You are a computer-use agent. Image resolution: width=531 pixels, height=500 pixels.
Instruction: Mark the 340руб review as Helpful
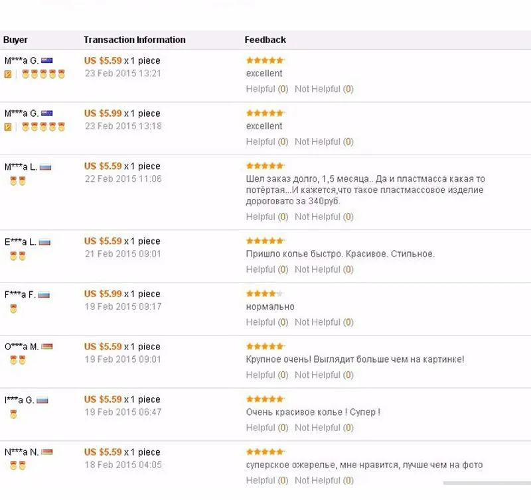[x=267, y=217]
